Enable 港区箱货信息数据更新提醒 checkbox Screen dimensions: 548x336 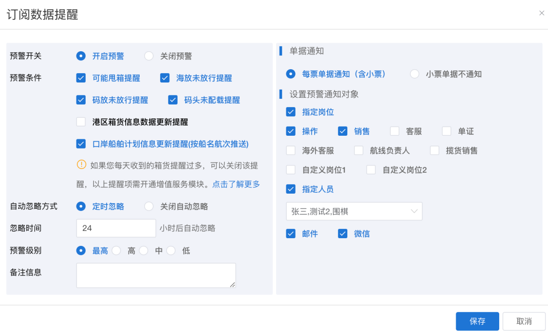click(81, 122)
